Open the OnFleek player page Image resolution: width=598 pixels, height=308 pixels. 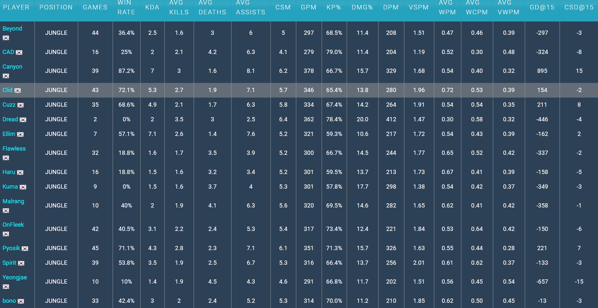pyautogui.click(x=13, y=225)
